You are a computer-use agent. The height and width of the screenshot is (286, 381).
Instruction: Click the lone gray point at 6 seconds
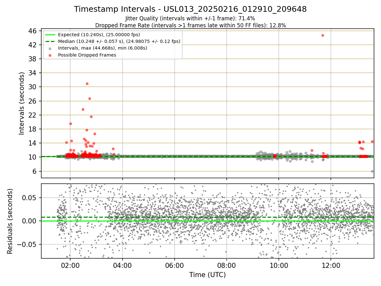tap(372, 171)
